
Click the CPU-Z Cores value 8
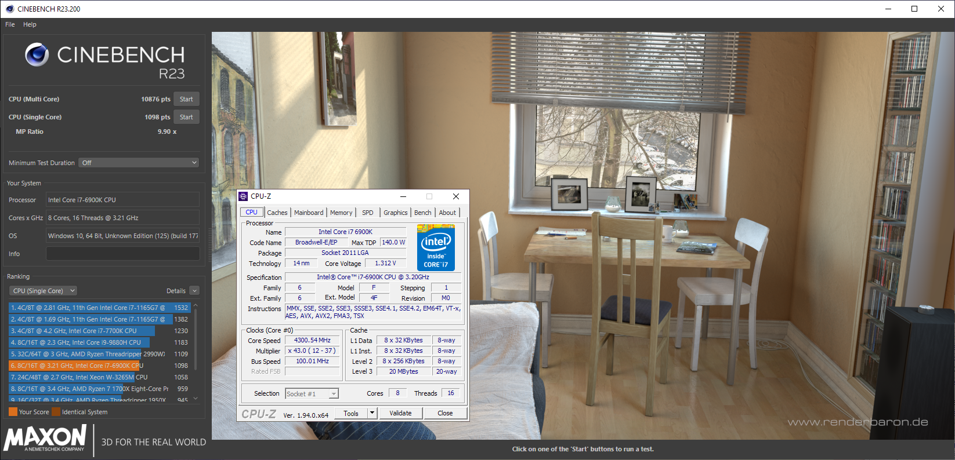397,393
